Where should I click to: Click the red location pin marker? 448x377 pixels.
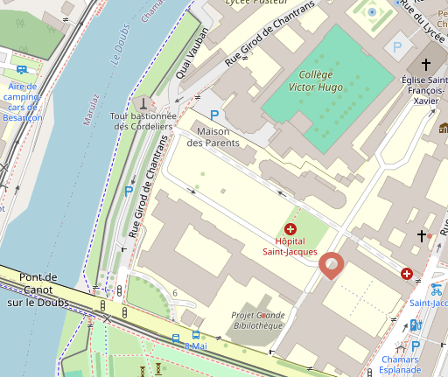pyautogui.click(x=331, y=266)
